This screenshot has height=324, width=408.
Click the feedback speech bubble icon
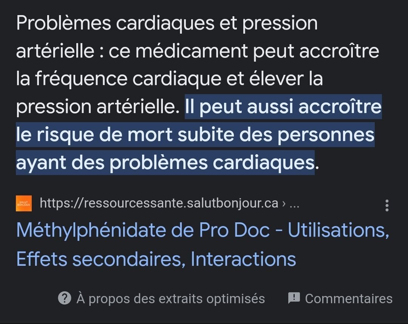coord(294,298)
